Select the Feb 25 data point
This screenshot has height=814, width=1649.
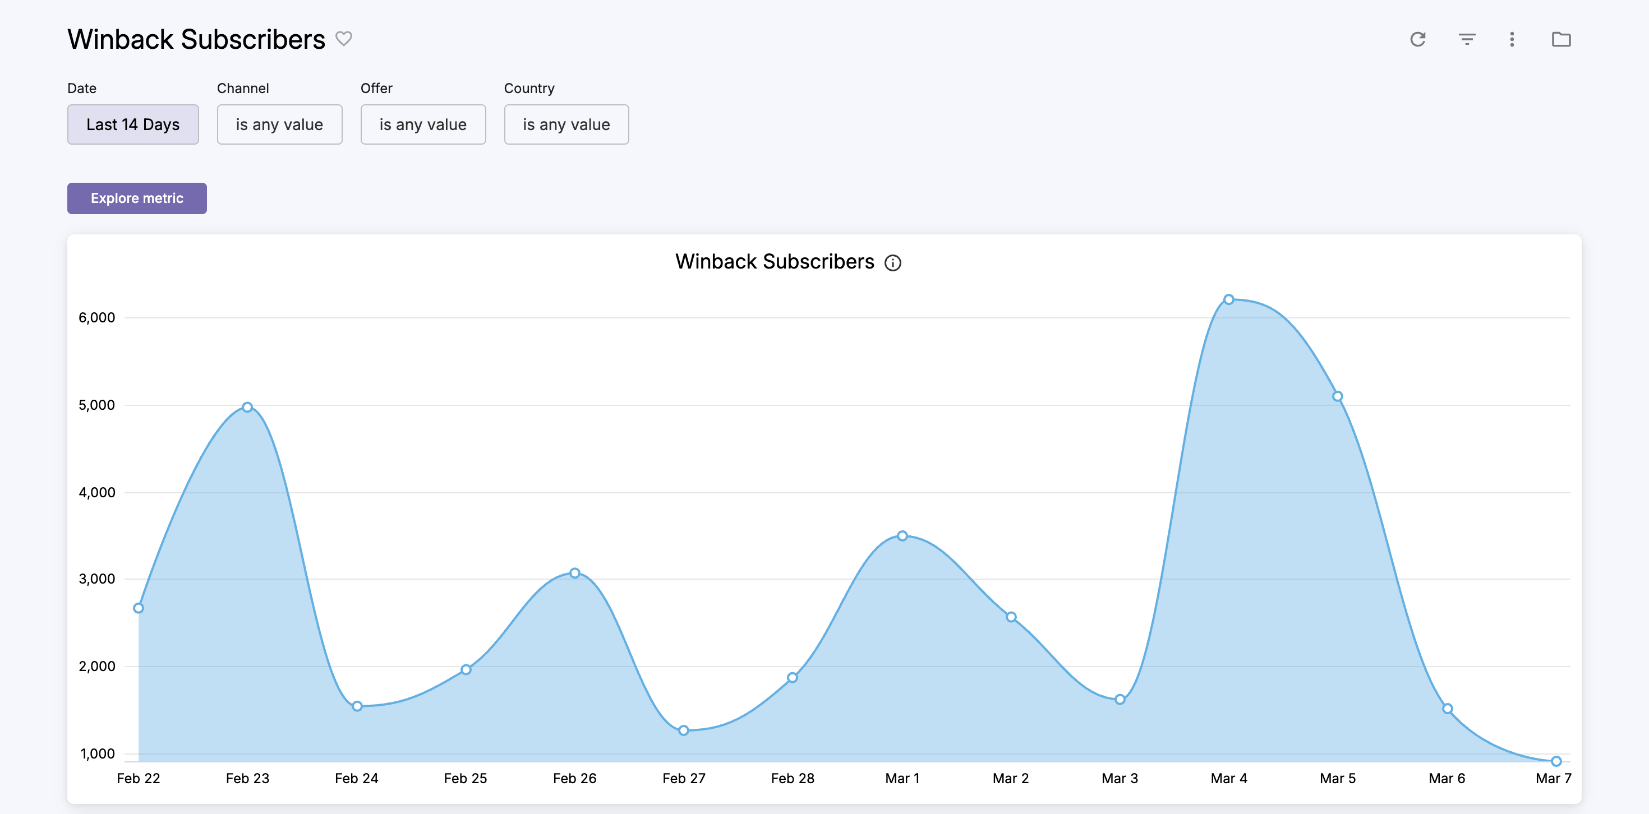(466, 669)
